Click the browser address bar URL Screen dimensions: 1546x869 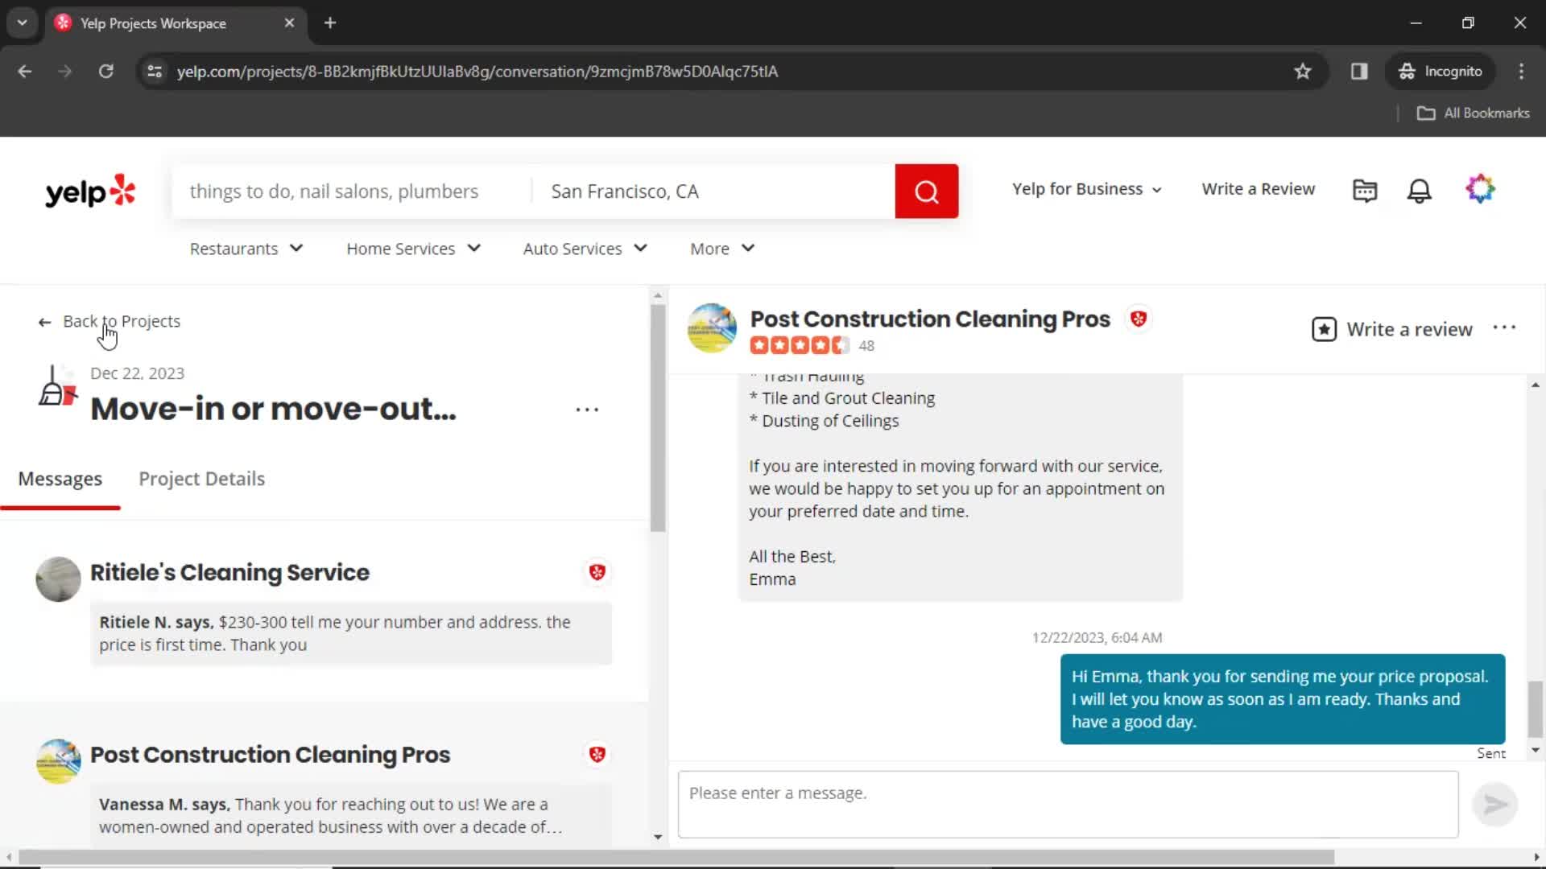click(x=477, y=72)
